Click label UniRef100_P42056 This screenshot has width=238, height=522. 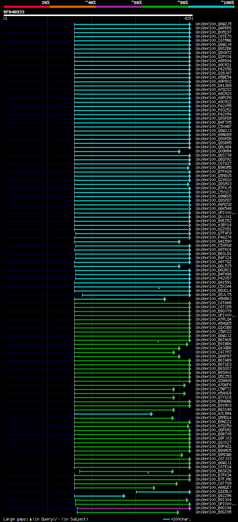point(213,69)
